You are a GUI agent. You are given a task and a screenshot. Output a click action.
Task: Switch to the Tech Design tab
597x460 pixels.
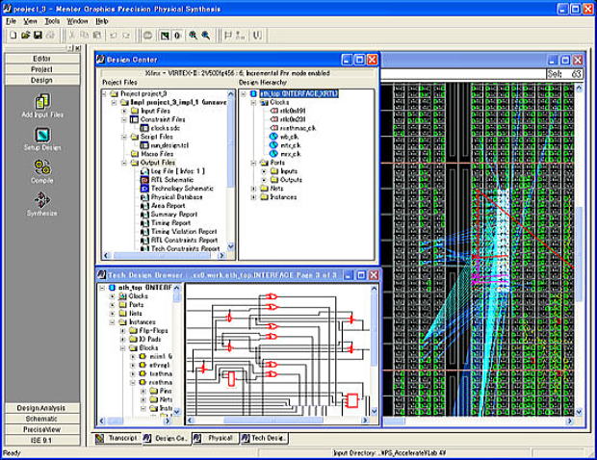pos(264,438)
